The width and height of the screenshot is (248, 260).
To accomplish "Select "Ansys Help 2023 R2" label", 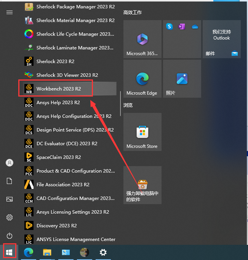I will pyautogui.click(x=58, y=103).
